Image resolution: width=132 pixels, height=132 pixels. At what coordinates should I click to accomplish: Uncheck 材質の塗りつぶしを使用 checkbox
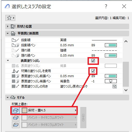(93, 71)
